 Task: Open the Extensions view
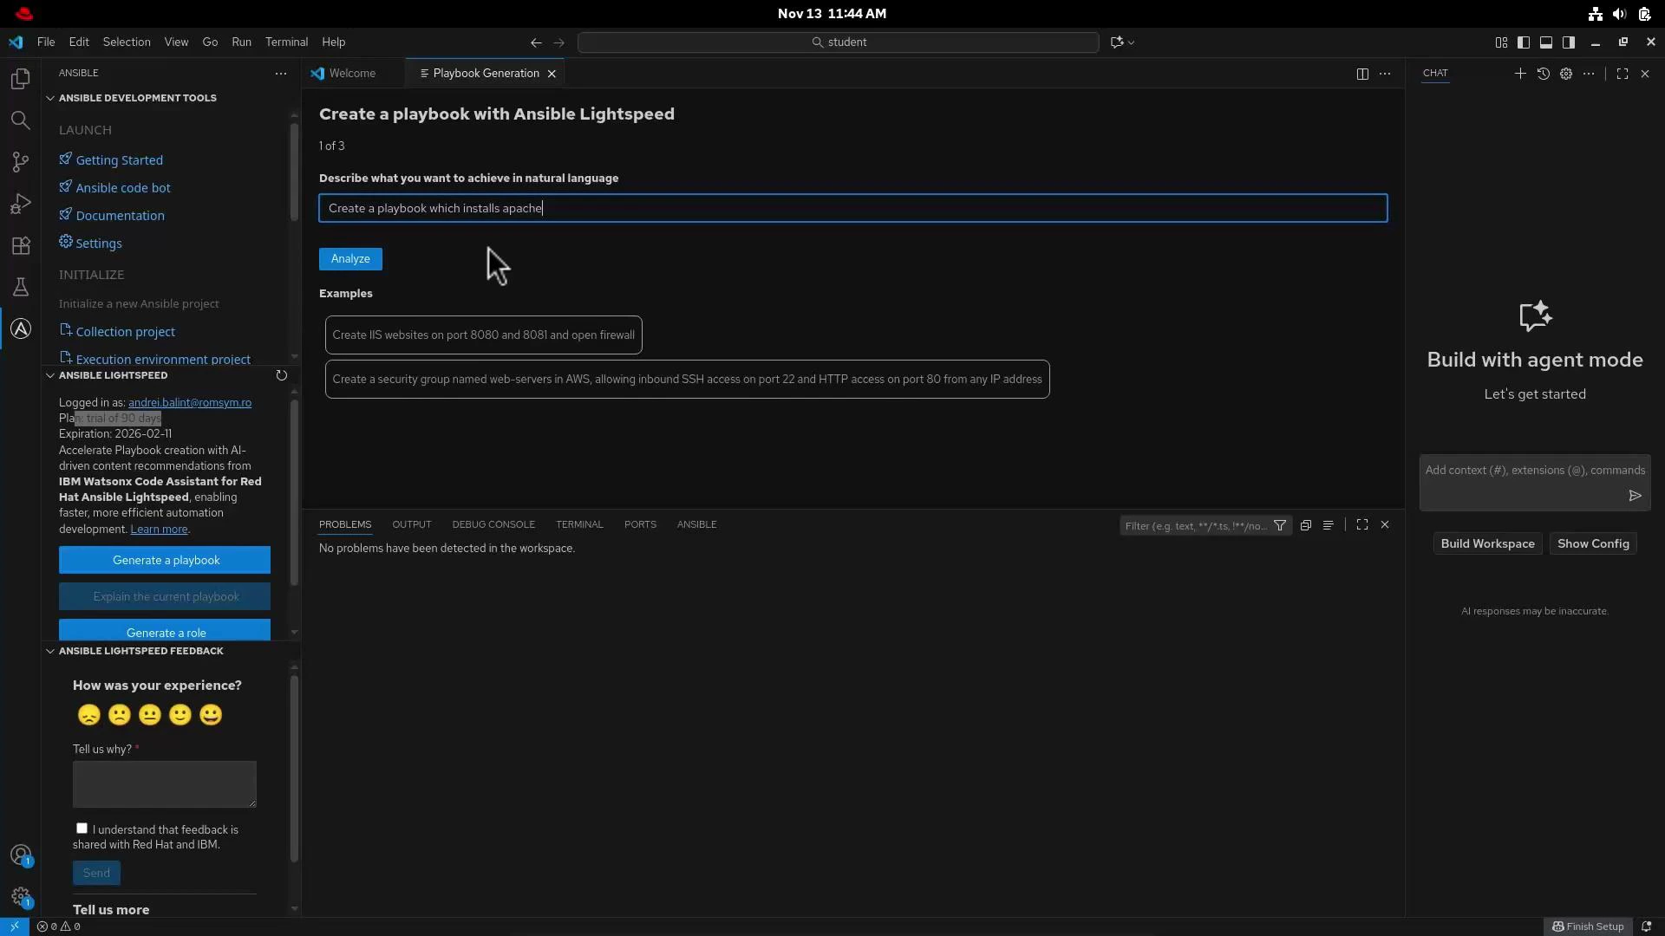click(x=20, y=245)
